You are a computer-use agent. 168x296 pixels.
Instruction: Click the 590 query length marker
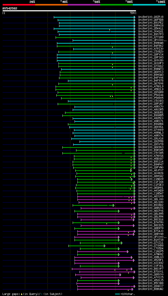pos(133,13)
